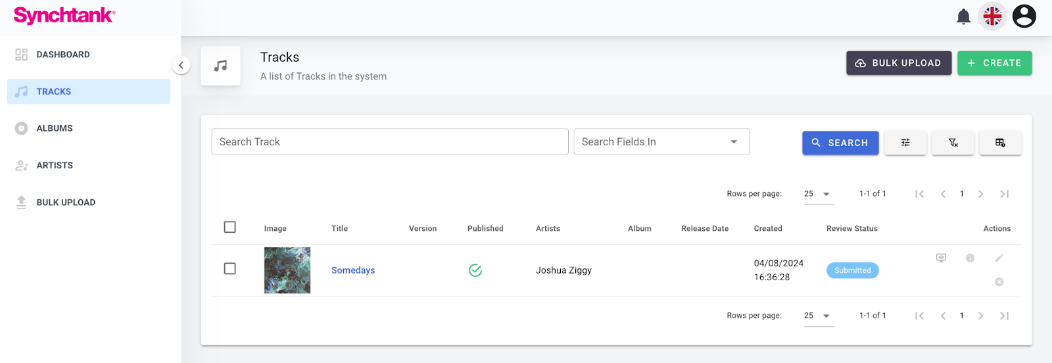Open the top Rows per page dropdown

tap(818, 194)
